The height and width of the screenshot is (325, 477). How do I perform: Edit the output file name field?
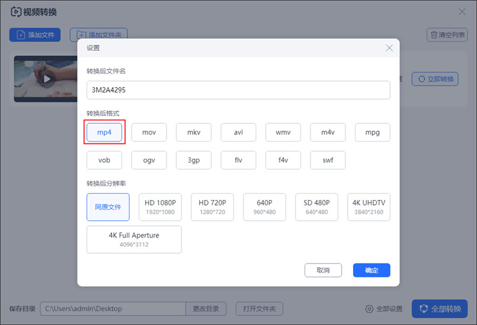tap(238, 90)
